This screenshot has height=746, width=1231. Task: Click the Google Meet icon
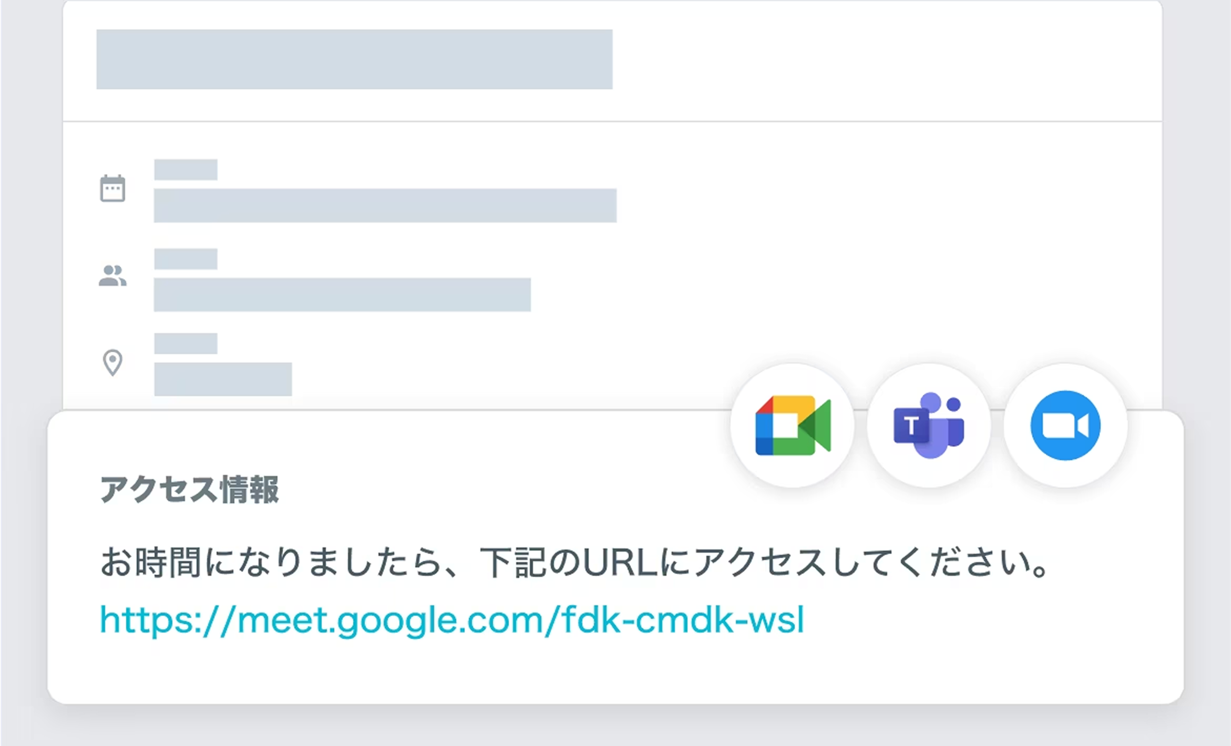792,426
